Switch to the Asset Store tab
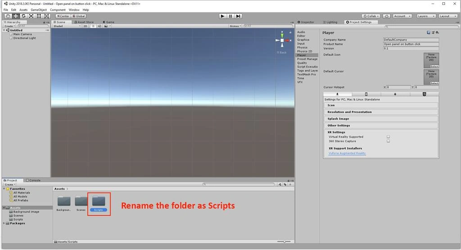 coord(84,22)
